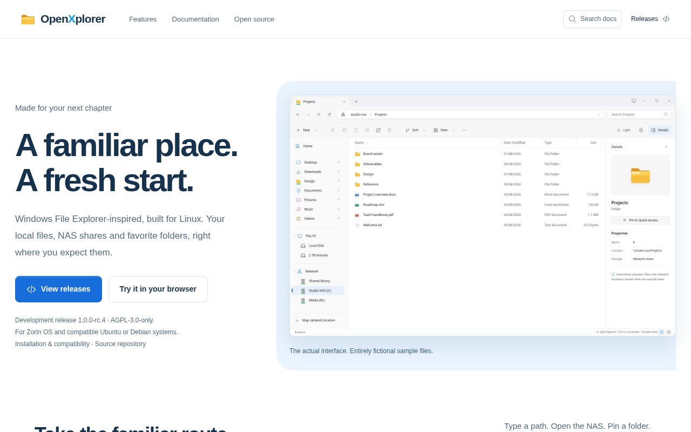
Task: Click Try it in your browser
Action: click(x=158, y=289)
